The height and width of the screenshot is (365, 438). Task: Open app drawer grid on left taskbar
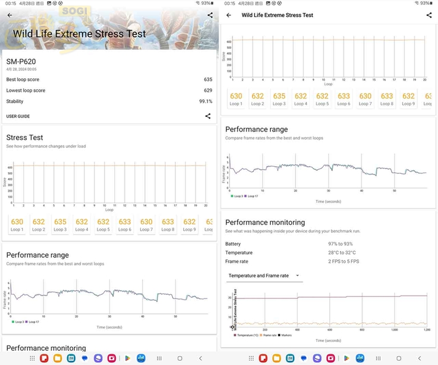coord(32,358)
